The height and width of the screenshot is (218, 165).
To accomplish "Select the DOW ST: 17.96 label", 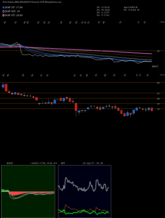I will point(14,7).
